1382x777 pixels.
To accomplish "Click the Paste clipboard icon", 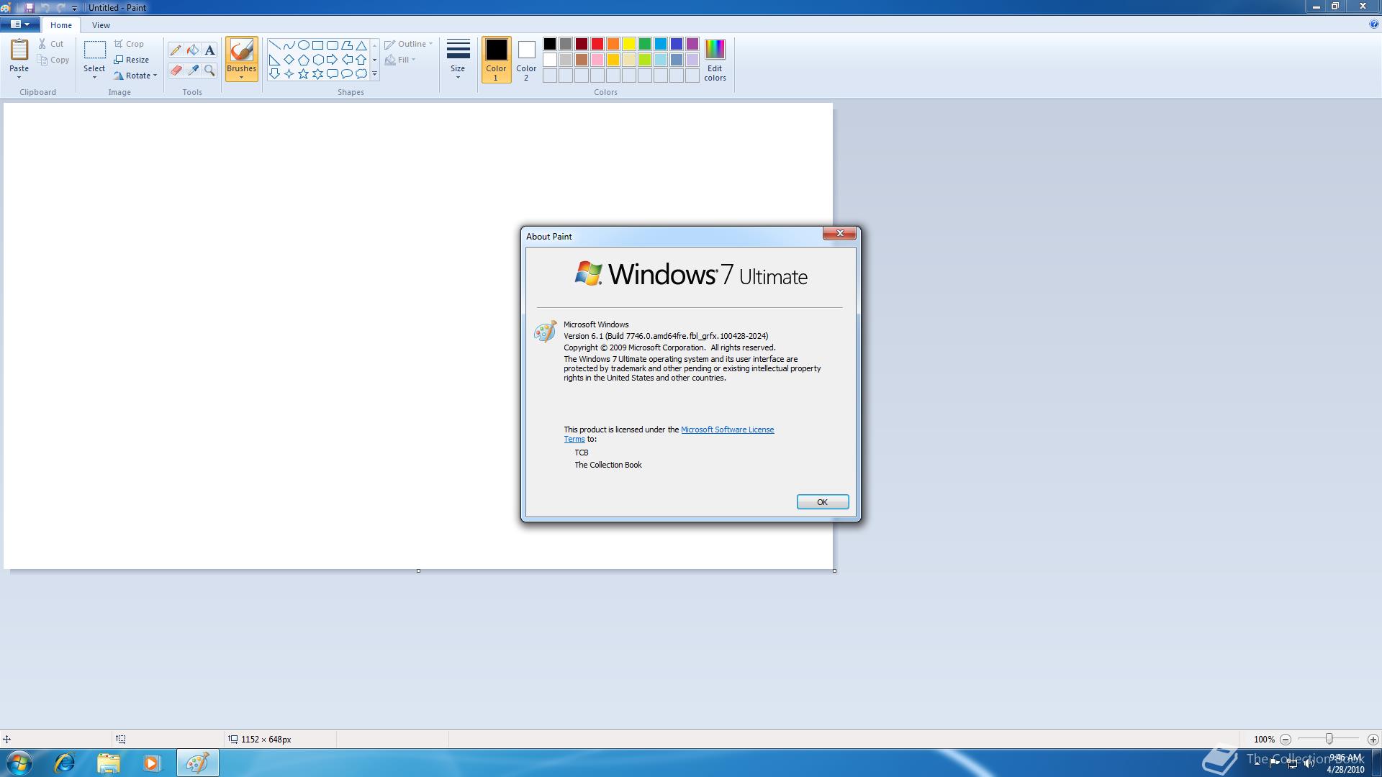I will pyautogui.click(x=19, y=50).
